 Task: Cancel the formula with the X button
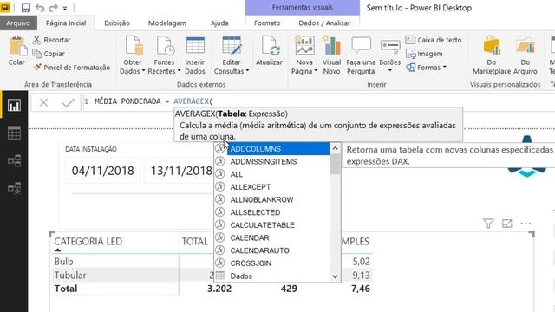[43, 102]
